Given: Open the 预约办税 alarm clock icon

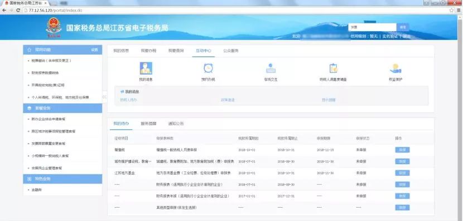Looking at the screenshot, I should 208,68.
